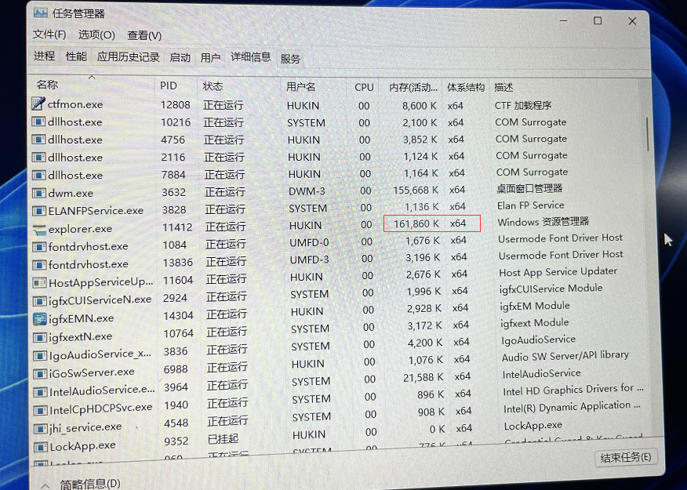The image size is (687, 490).
Task: Click the UMFD-0 user name cell
Action: point(309,242)
